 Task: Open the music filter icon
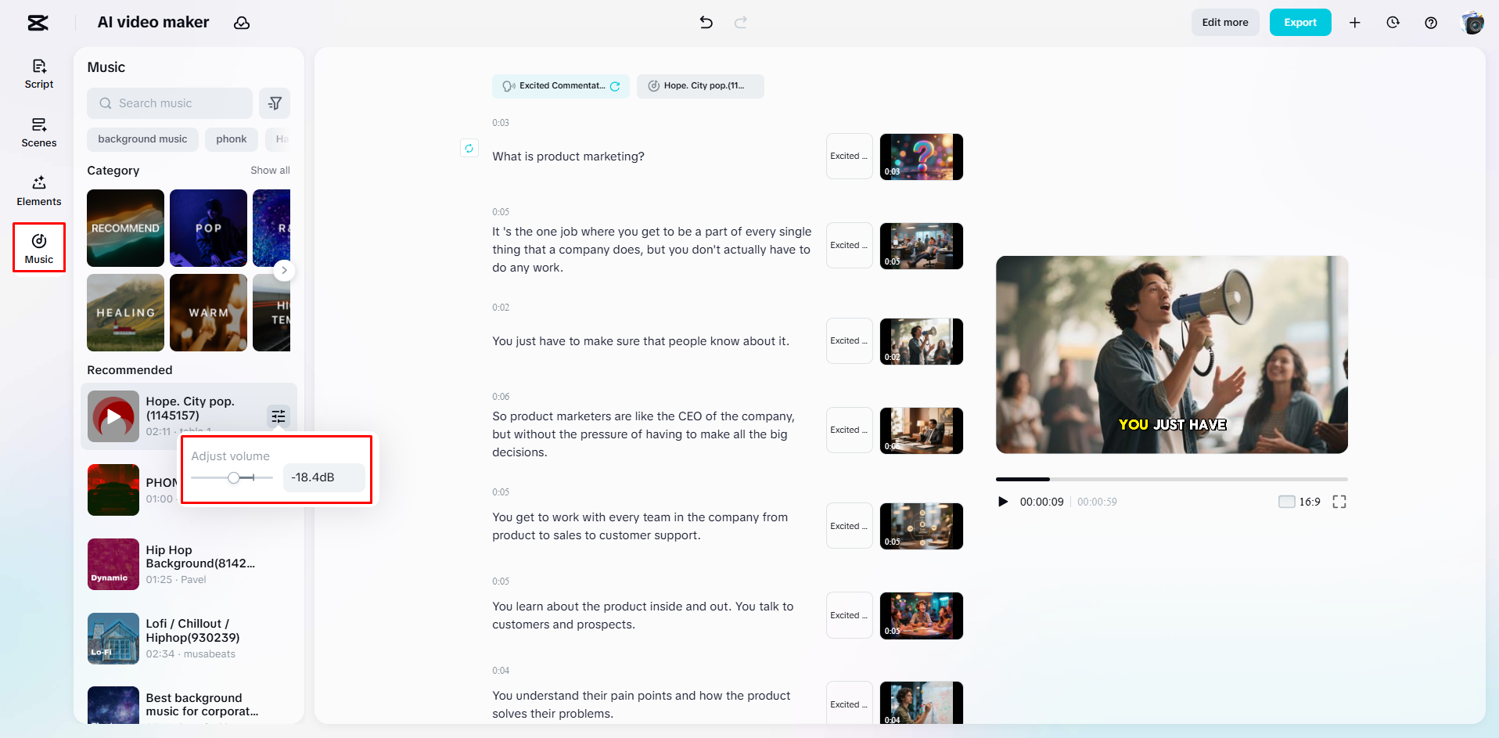275,103
